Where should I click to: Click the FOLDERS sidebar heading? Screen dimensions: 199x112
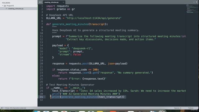6,3
